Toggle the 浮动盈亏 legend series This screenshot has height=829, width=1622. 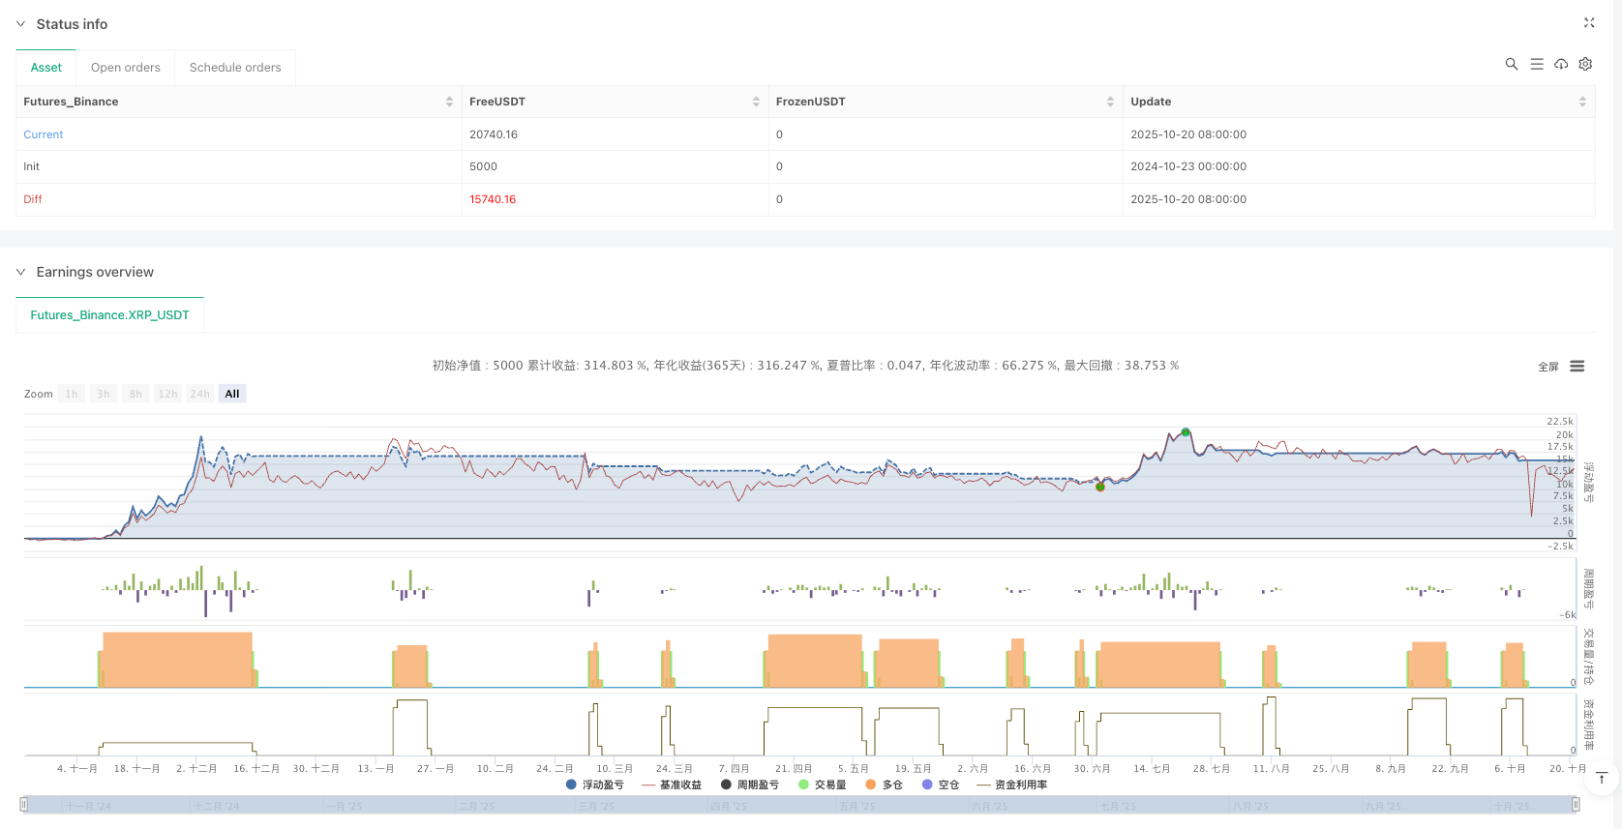[x=595, y=785]
